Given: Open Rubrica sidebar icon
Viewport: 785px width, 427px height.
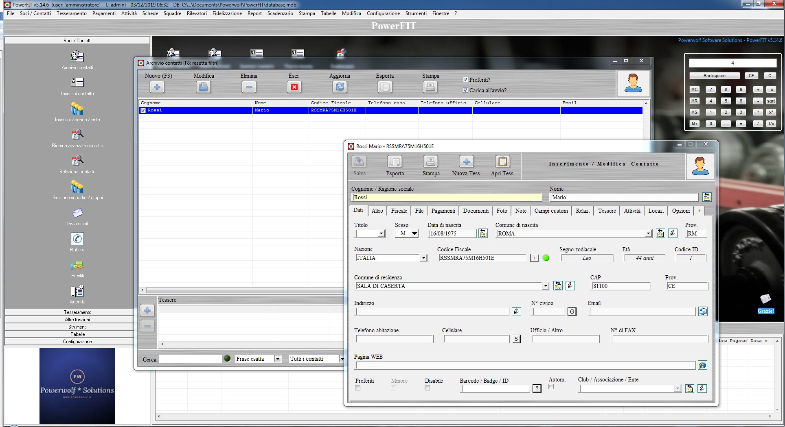Looking at the screenshot, I should tap(77, 239).
